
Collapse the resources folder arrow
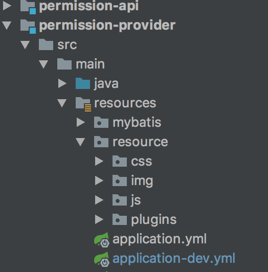62,103
